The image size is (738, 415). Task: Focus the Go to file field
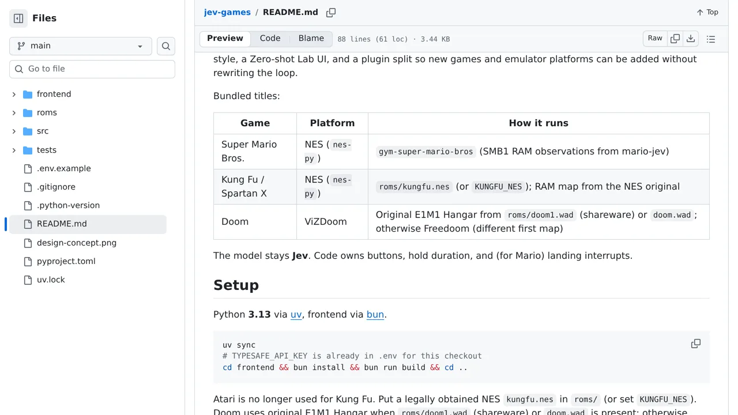pos(92,69)
